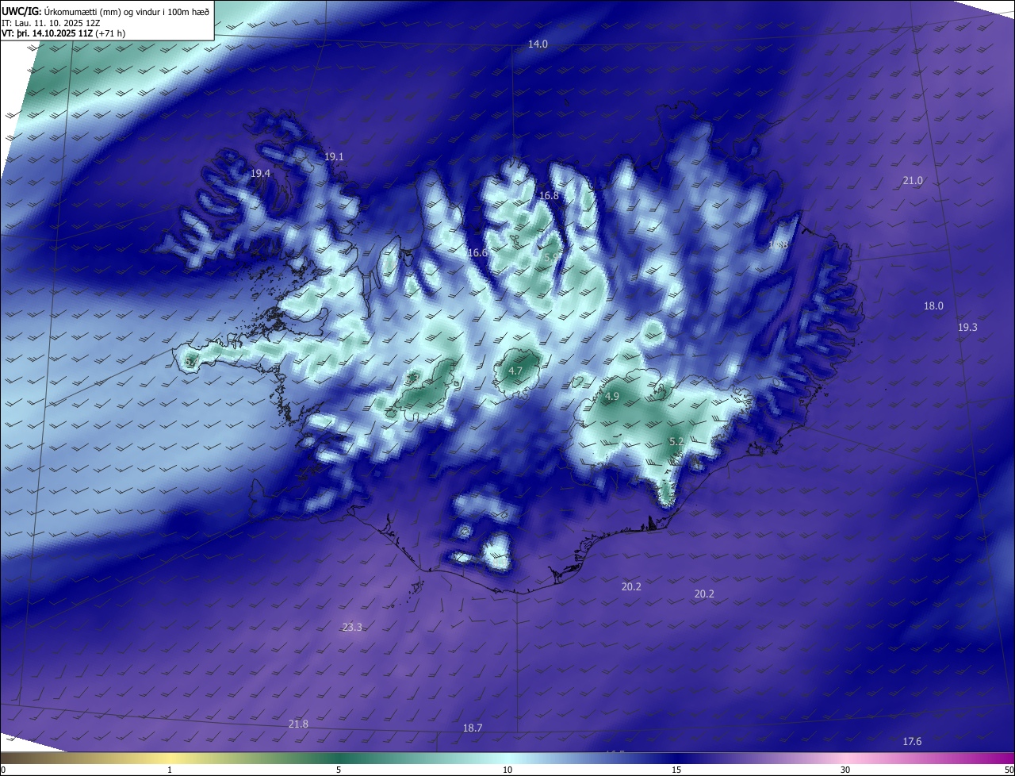Click the legend tick label 50
The height and width of the screenshot is (776, 1015).
pyautogui.click(x=1009, y=770)
